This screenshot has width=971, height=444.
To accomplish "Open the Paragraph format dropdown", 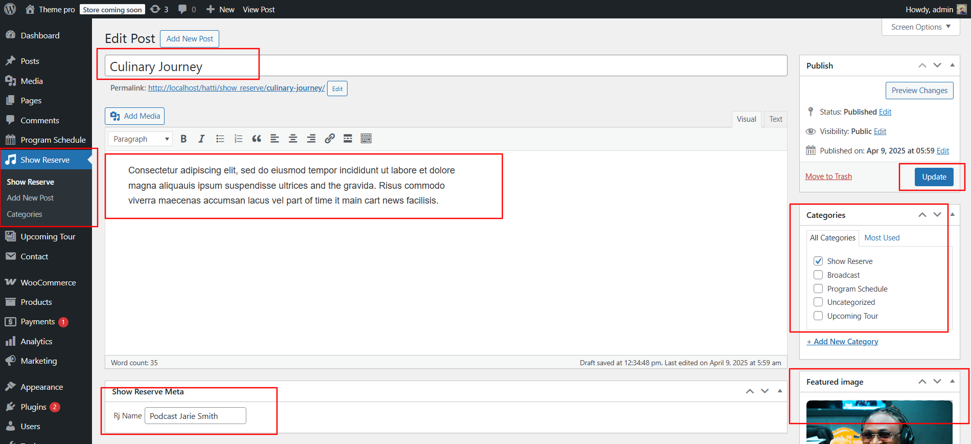I will [140, 139].
